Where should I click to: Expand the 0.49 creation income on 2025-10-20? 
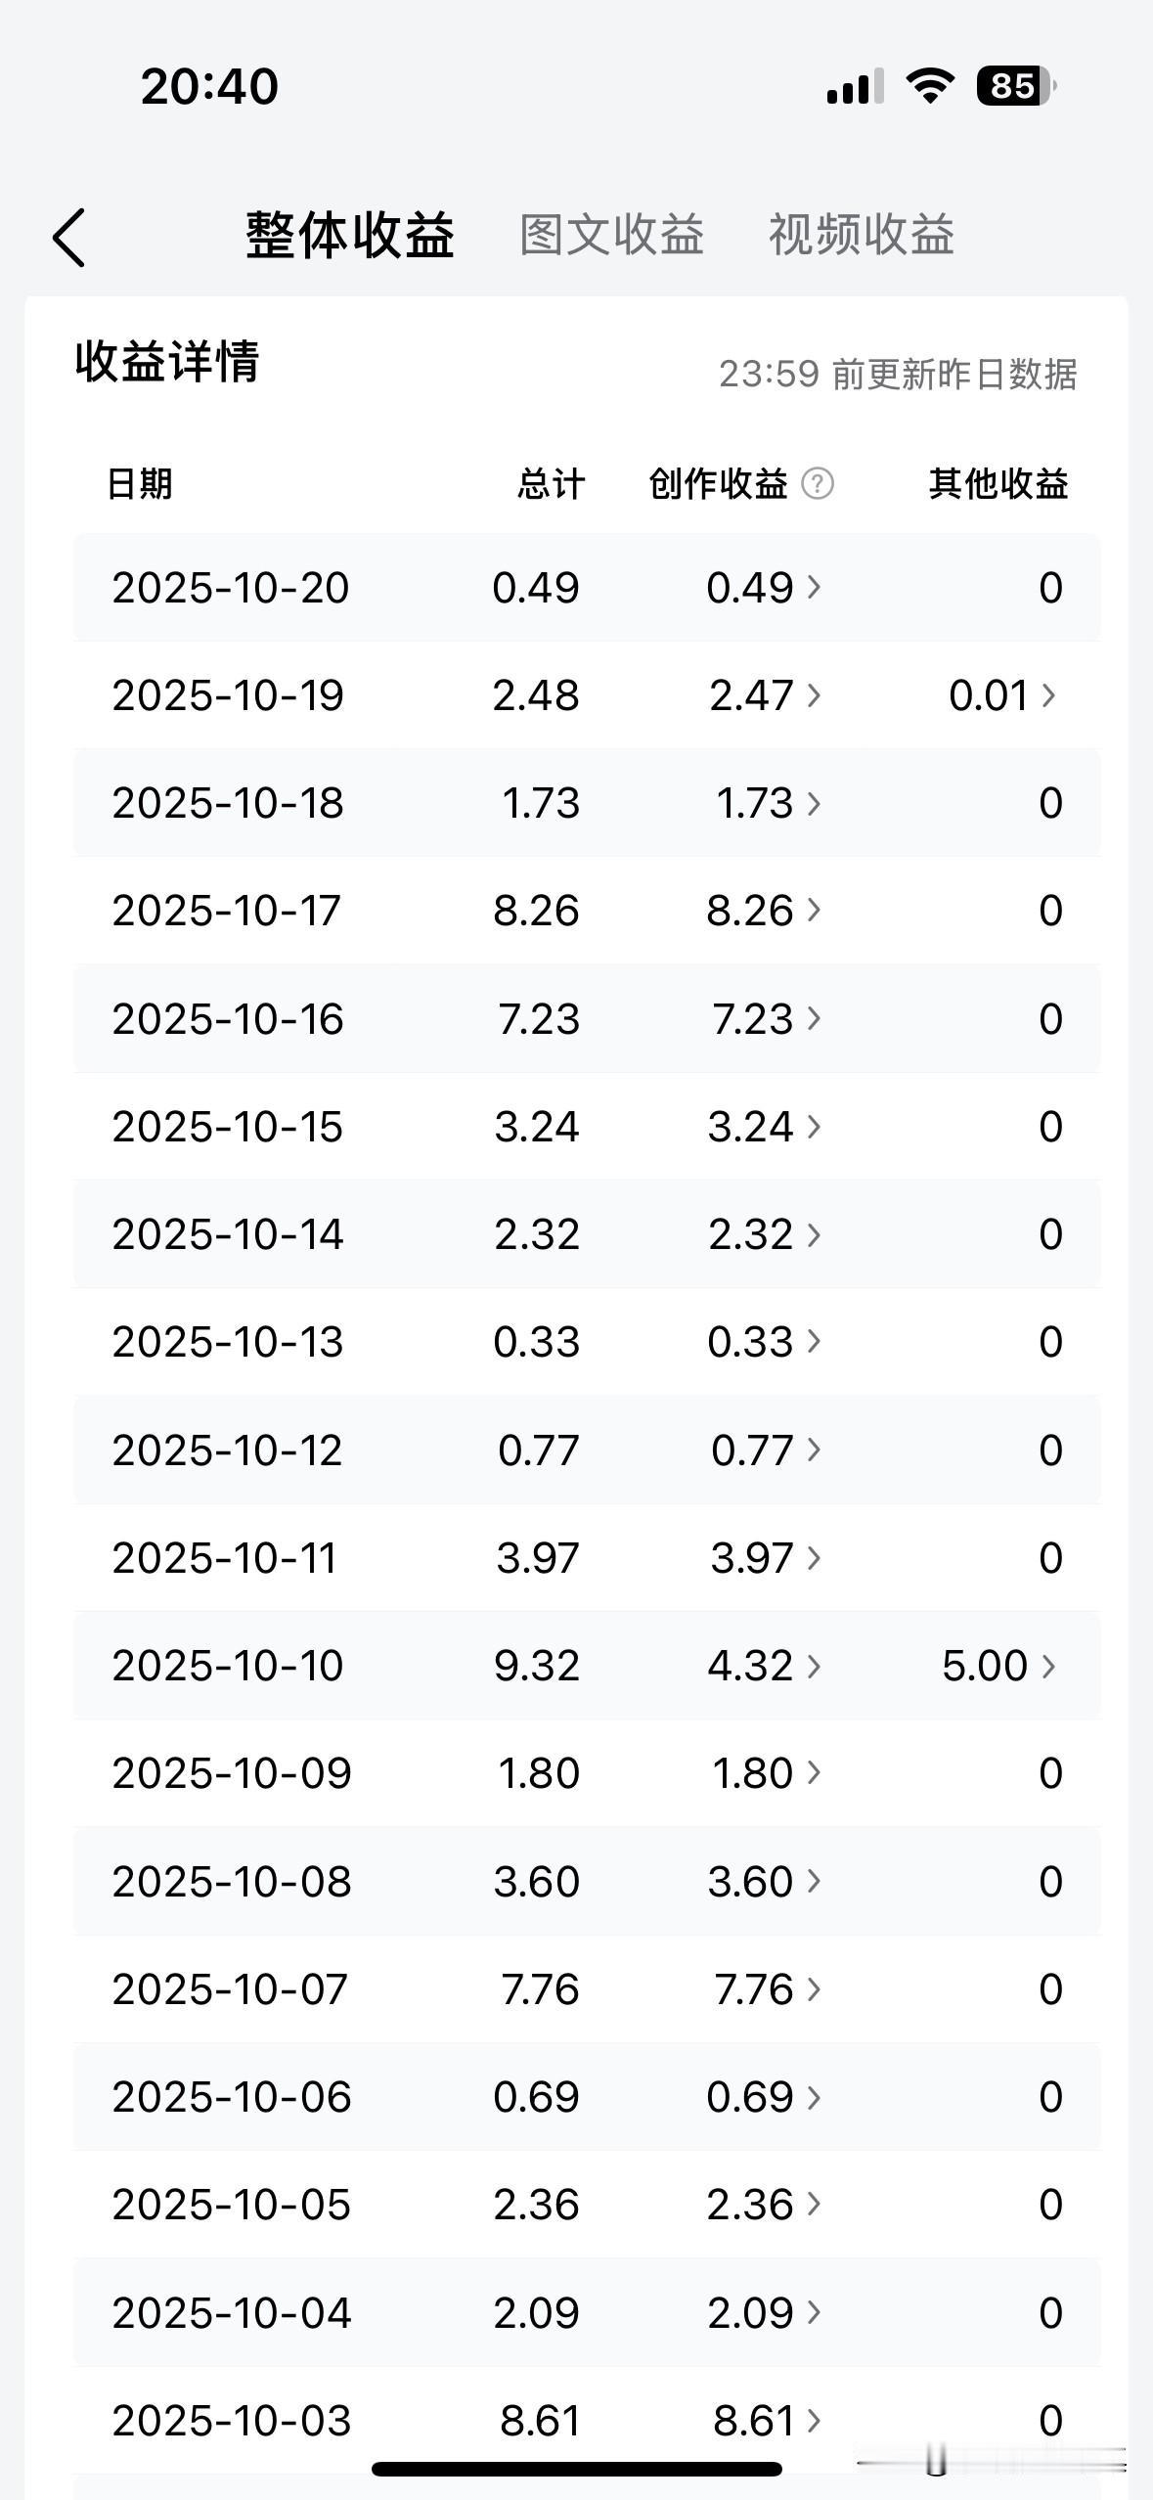click(764, 588)
